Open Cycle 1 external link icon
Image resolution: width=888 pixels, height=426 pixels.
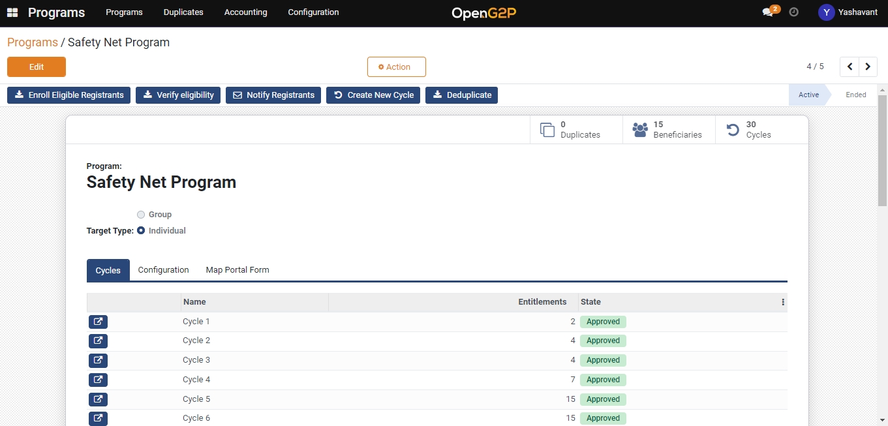(98, 322)
